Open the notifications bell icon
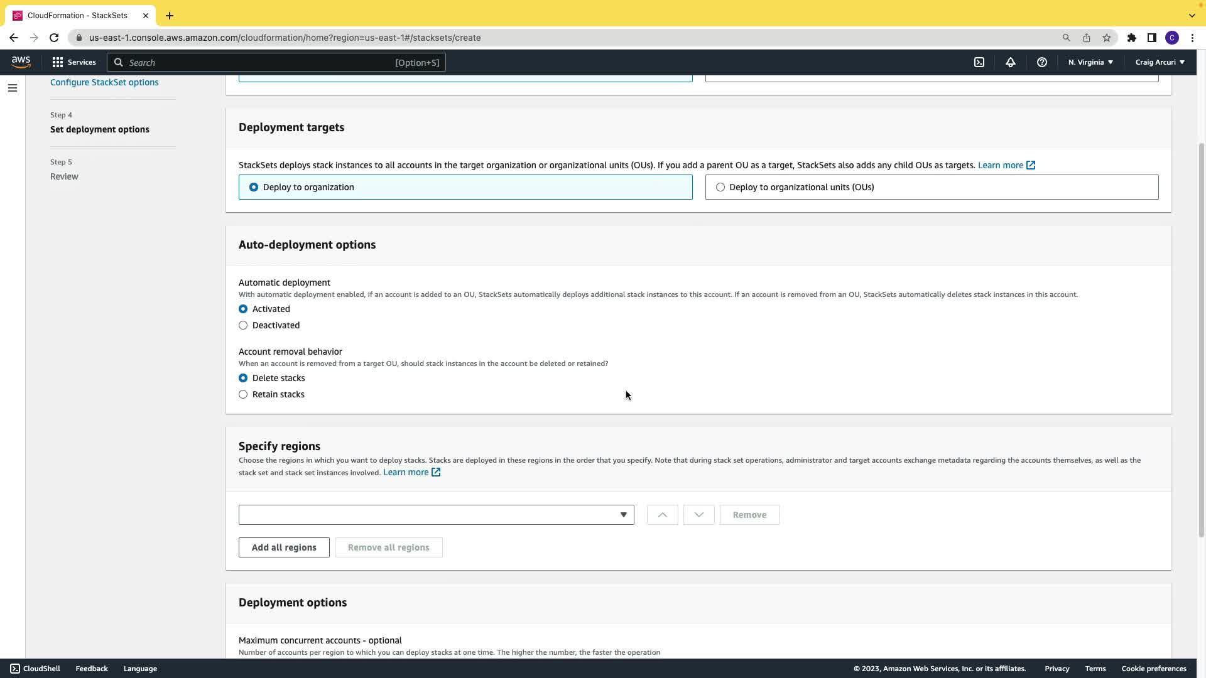The image size is (1206, 678). point(1011,62)
